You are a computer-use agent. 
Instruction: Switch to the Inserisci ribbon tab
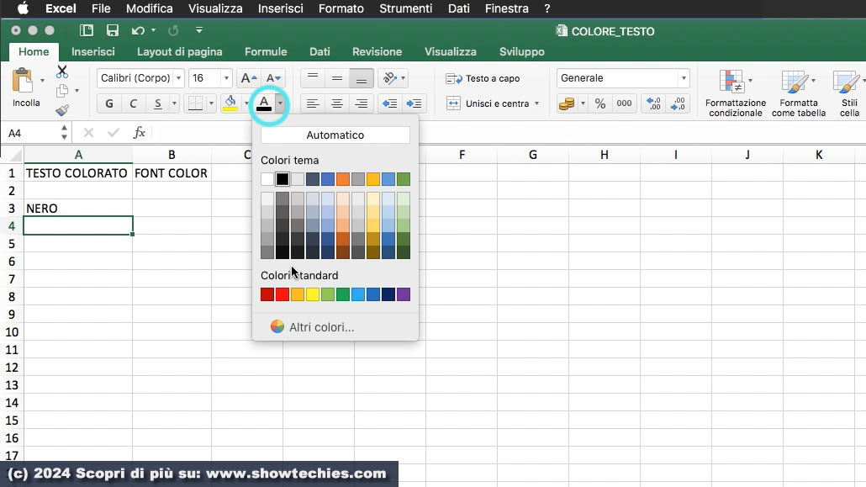pos(92,51)
